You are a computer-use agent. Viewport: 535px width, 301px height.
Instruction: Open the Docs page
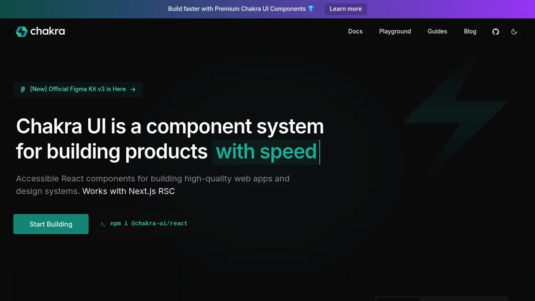(355, 31)
